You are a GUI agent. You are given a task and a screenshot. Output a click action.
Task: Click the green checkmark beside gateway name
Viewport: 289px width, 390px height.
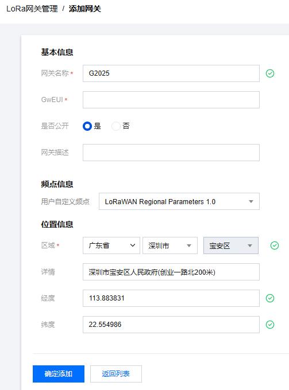pyautogui.click(x=270, y=73)
